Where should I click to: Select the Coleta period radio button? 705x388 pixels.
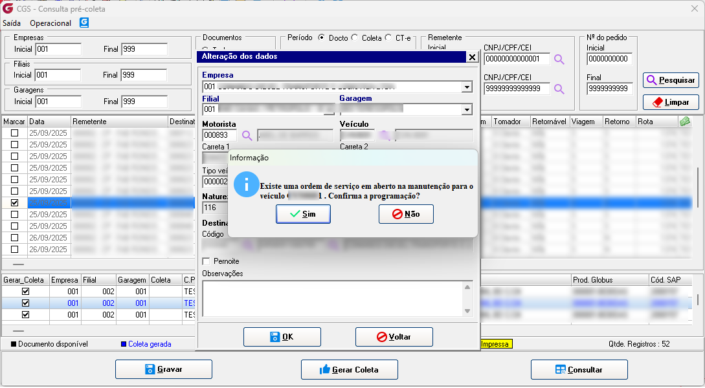pyautogui.click(x=355, y=38)
